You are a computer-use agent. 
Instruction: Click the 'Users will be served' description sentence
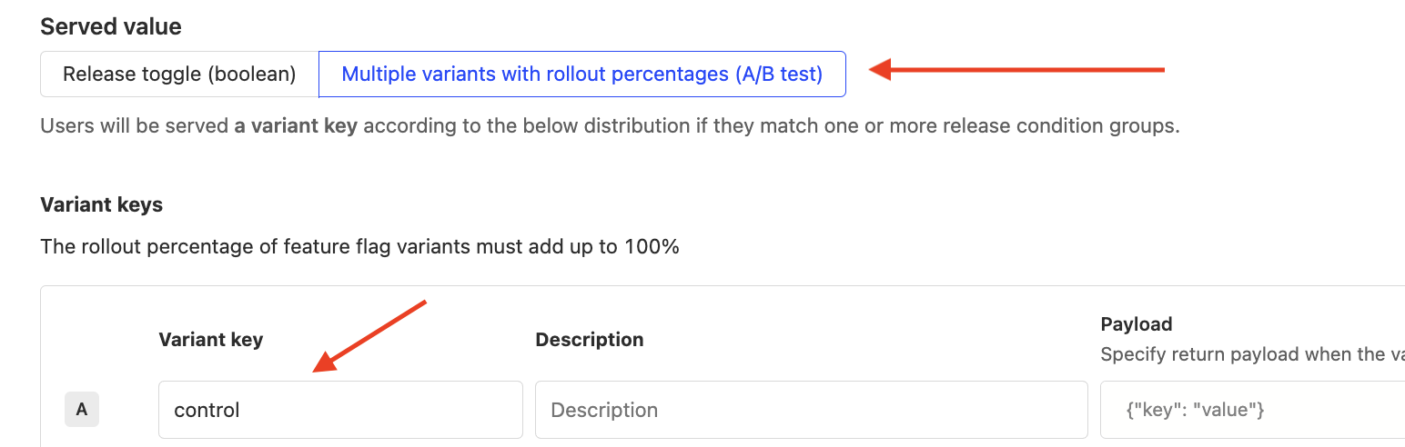(x=135, y=125)
